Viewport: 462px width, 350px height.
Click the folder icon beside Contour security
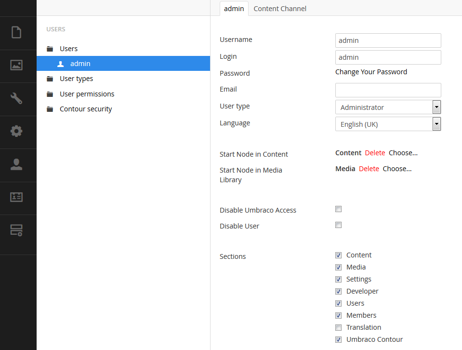point(50,109)
